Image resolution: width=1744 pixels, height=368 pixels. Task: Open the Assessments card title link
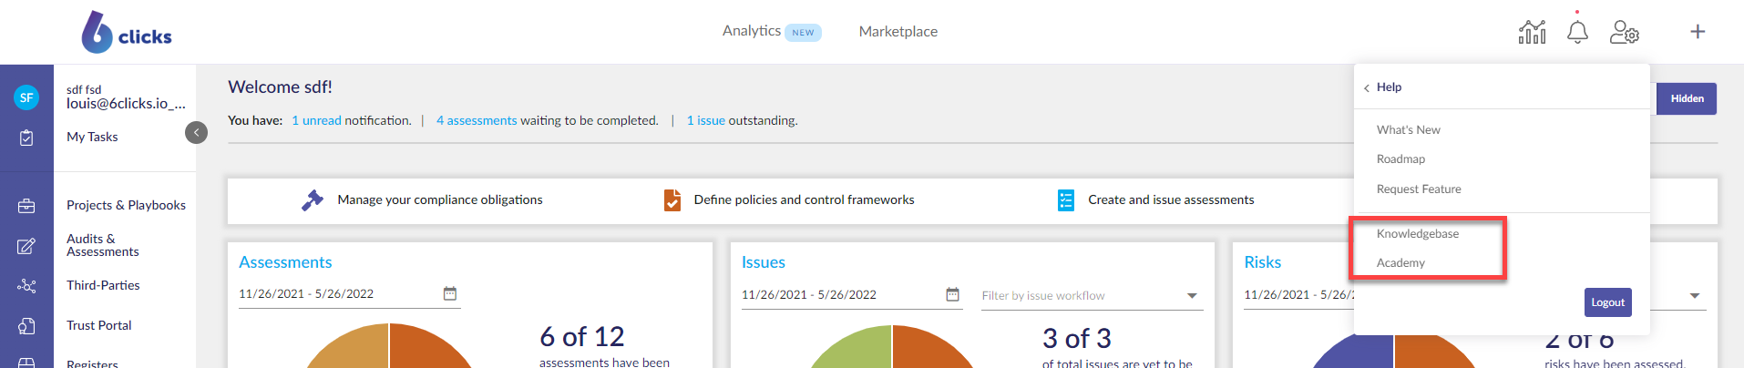click(285, 262)
